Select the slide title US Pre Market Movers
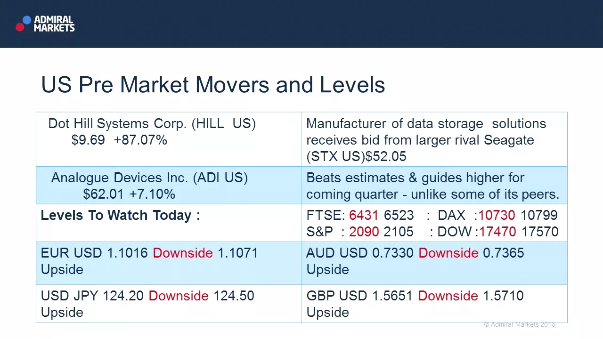The width and height of the screenshot is (603, 339). pos(213,85)
